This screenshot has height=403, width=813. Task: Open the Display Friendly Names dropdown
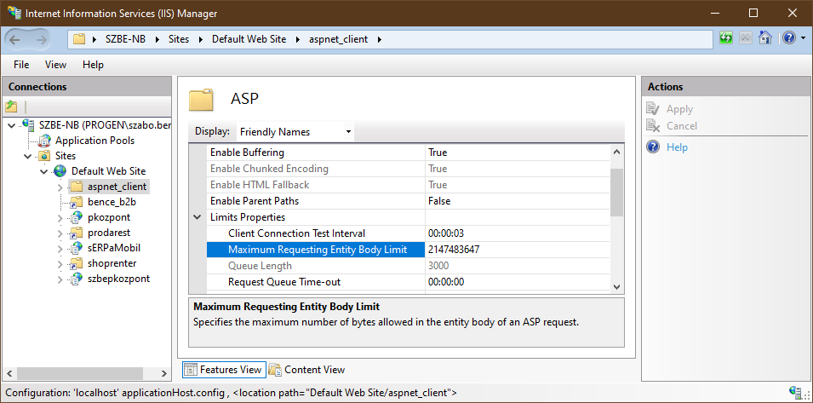point(295,132)
